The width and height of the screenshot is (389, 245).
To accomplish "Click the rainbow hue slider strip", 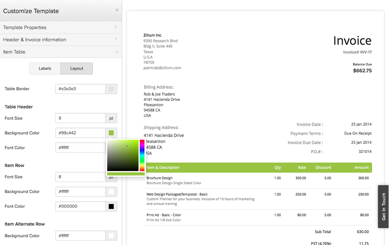I will 142,155.
